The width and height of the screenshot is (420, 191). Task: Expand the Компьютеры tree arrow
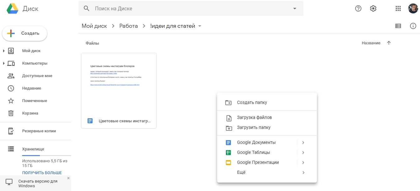(x=4, y=63)
